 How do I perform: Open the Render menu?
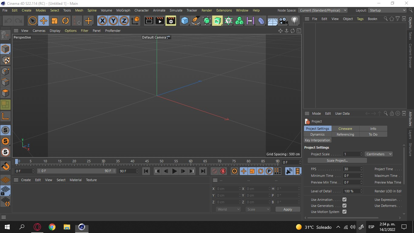[x=207, y=10]
